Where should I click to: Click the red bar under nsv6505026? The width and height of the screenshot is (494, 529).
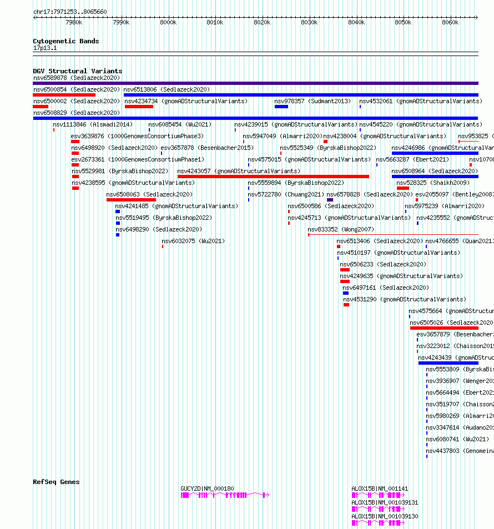coord(444,328)
